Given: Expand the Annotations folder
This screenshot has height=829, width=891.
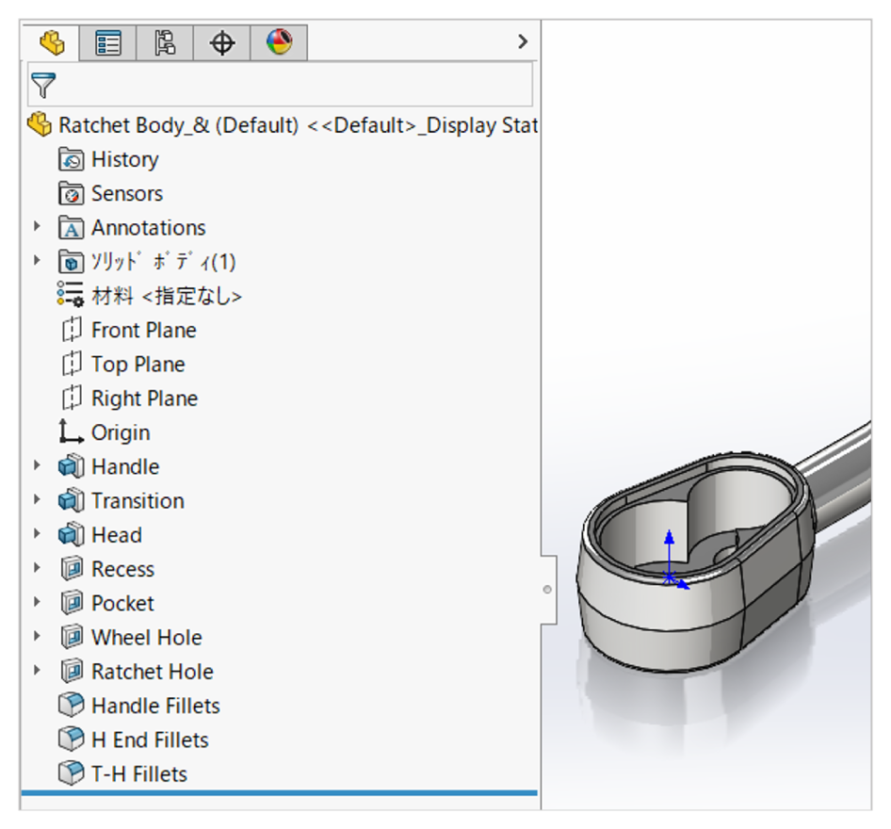Looking at the screenshot, I should pyautogui.click(x=38, y=227).
